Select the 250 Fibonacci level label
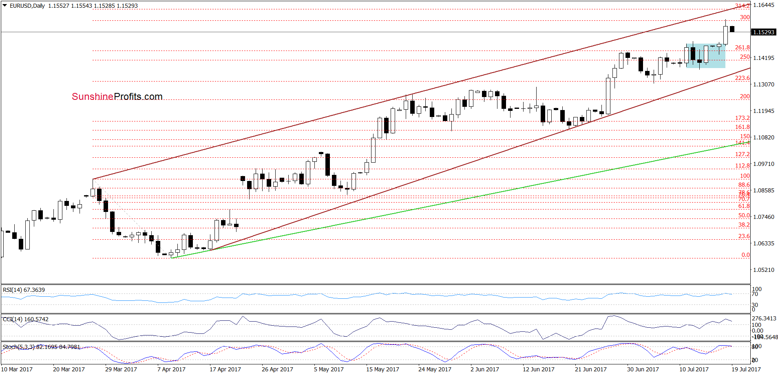Viewport: 778px width, 375px height. pos(745,57)
